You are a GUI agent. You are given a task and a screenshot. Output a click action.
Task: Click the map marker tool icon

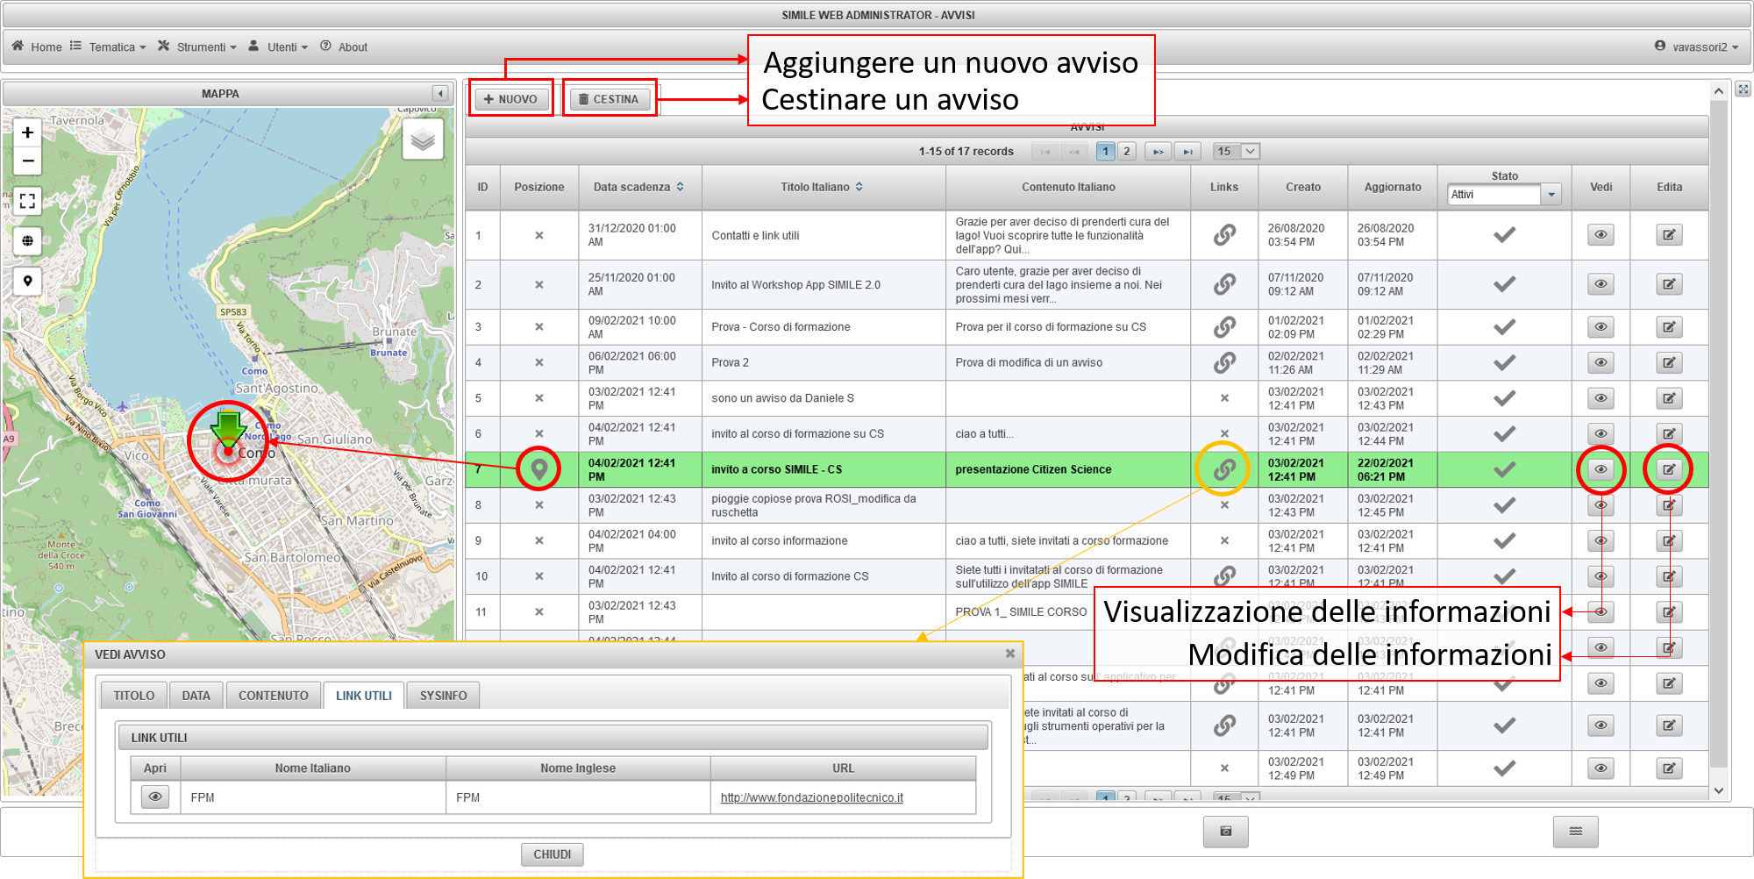click(28, 281)
